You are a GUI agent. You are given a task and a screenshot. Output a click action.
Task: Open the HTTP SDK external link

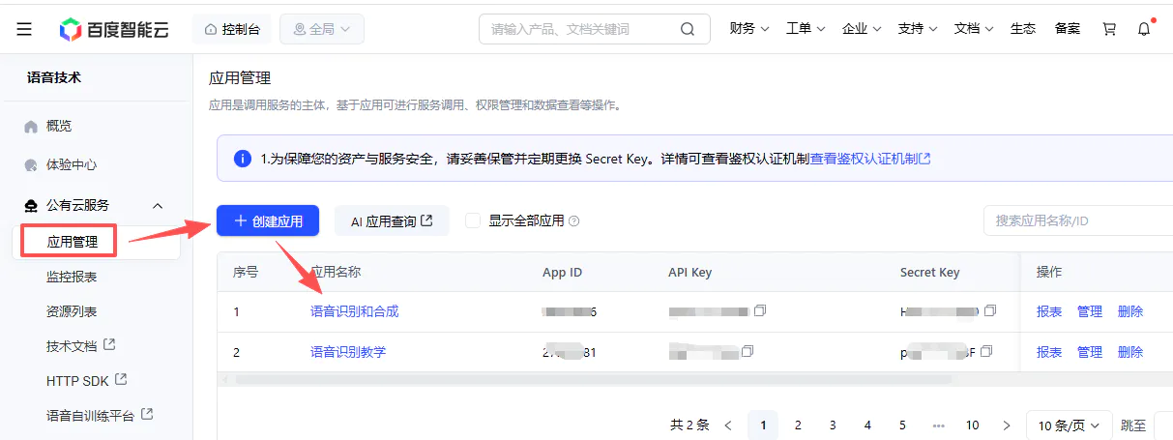pos(87,380)
